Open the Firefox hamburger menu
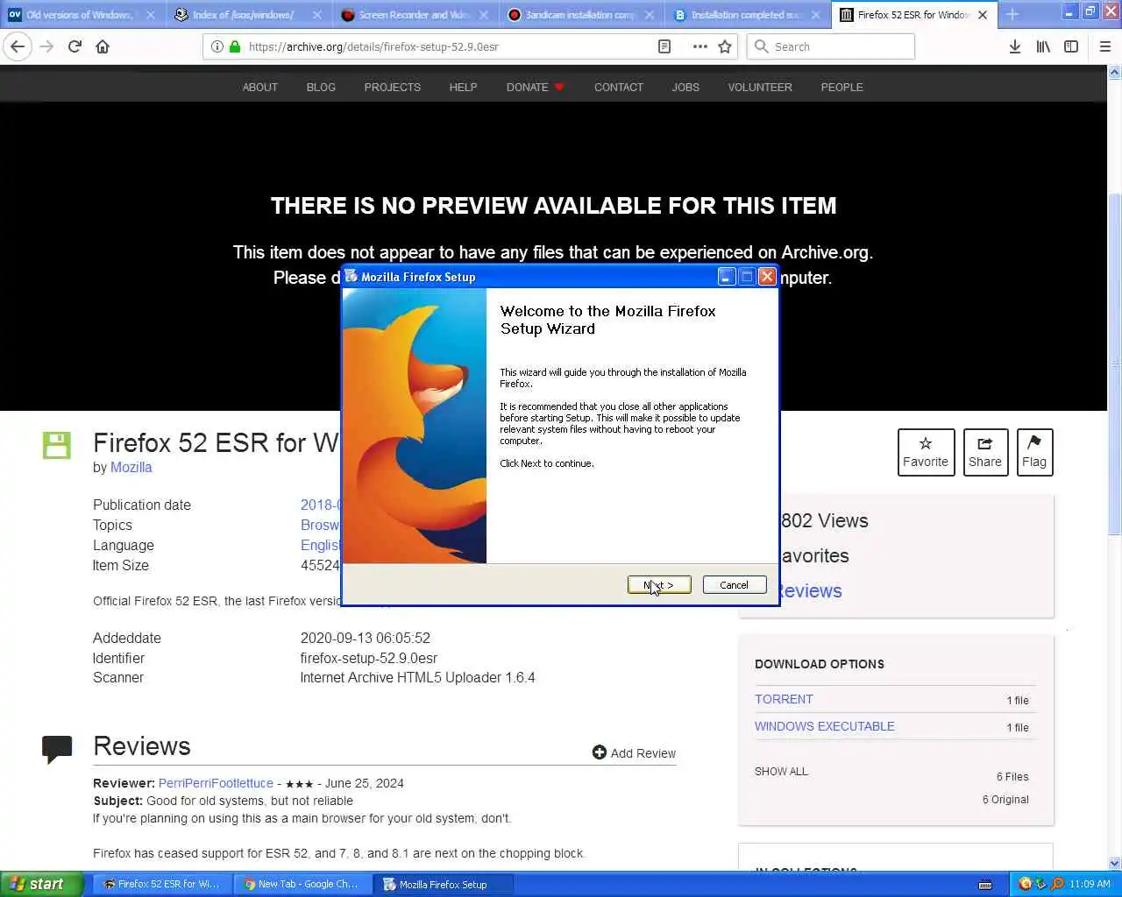The width and height of the screenshot is (1122, 897). tap(1105, 46)
